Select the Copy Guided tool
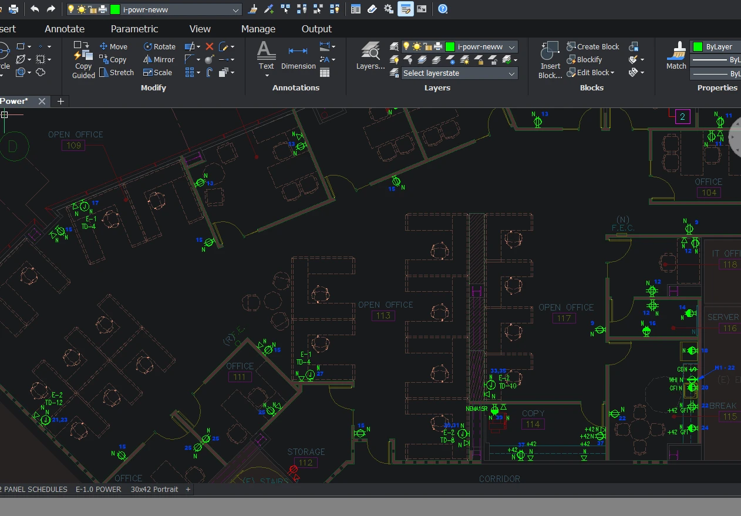741x516 pixels. tap(83, 60)
